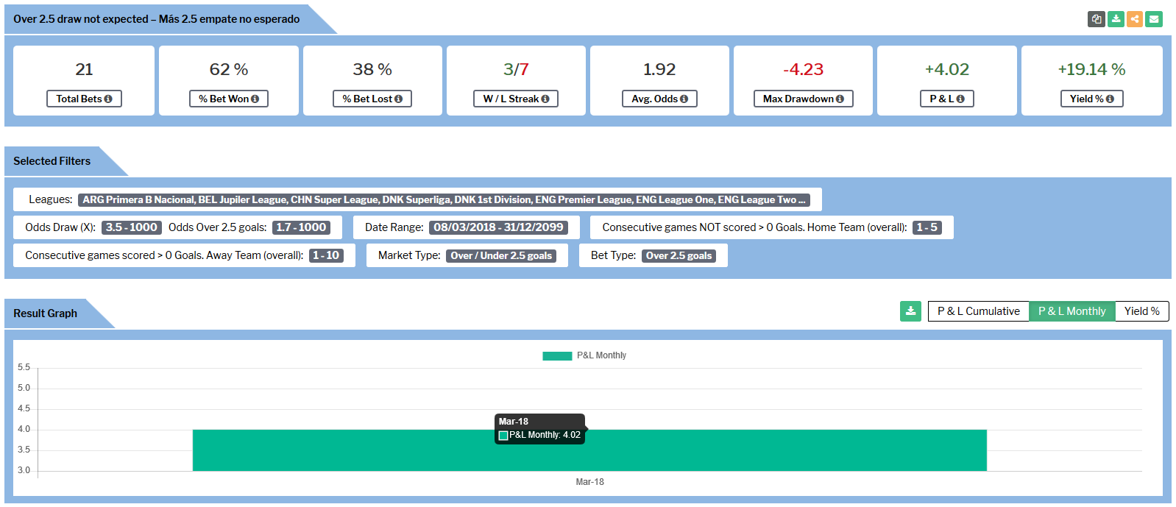Click the % Bet Lost label button
1176x507 pixels.
click(x=372, y=99)
